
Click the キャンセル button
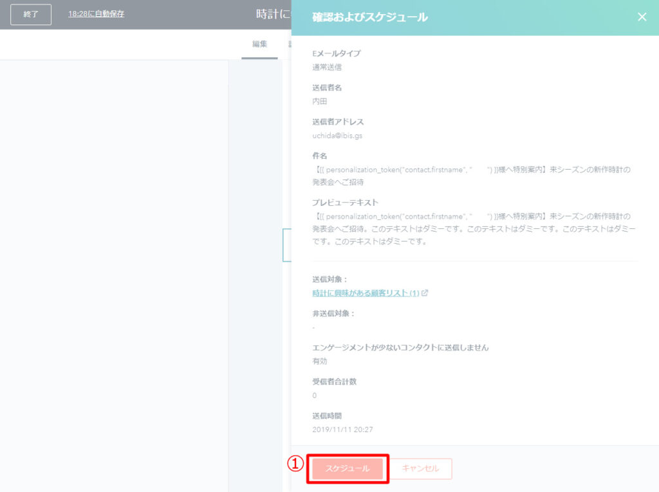[x=420, y=468]
